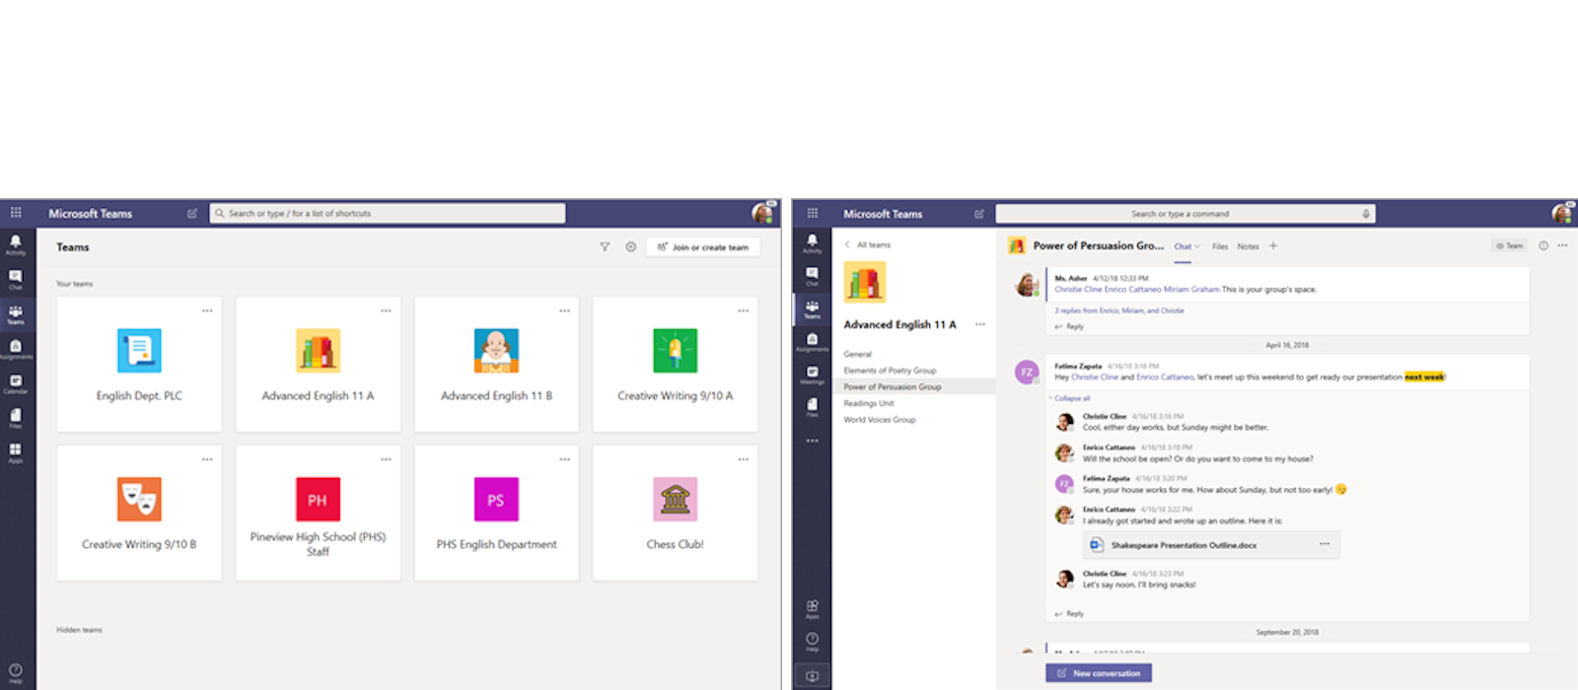
Task: Open more options on English Dept. PLC card
Action: pos(207,310)
